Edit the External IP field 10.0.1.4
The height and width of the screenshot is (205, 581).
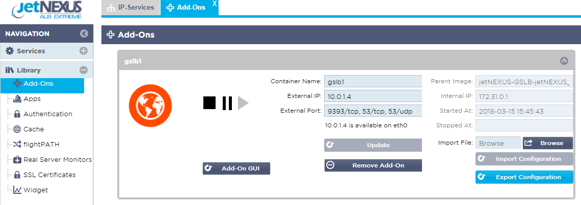[373, 96]
